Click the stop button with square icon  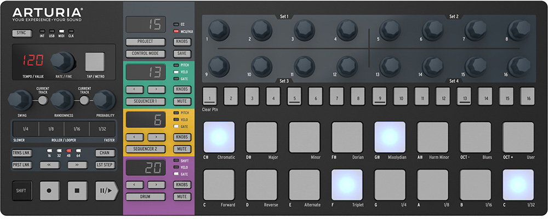[x=78, y=191]
